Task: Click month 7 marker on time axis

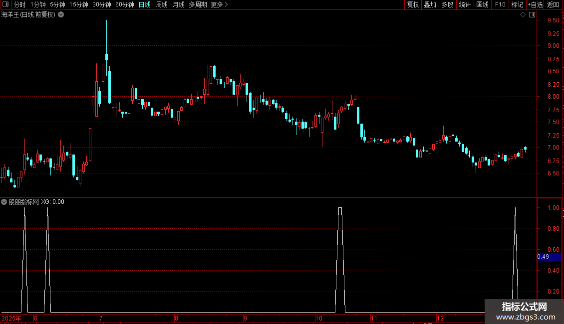Action: [101, 318]
